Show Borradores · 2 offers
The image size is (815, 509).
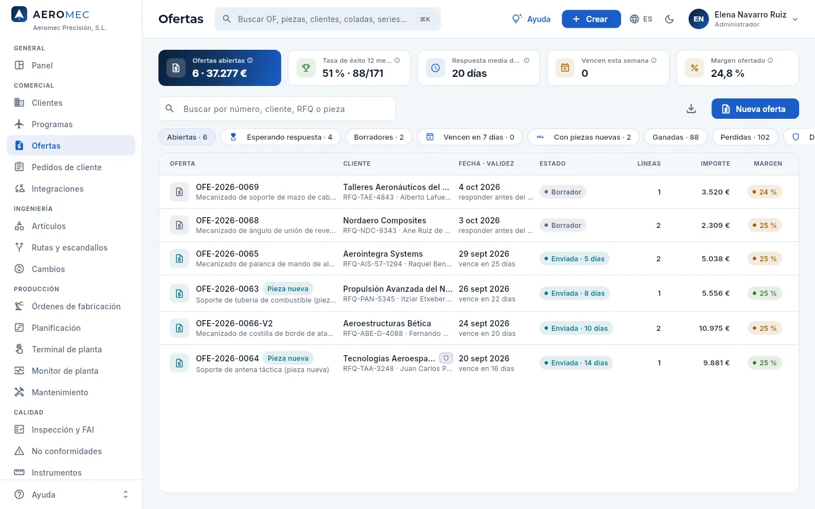379,137
